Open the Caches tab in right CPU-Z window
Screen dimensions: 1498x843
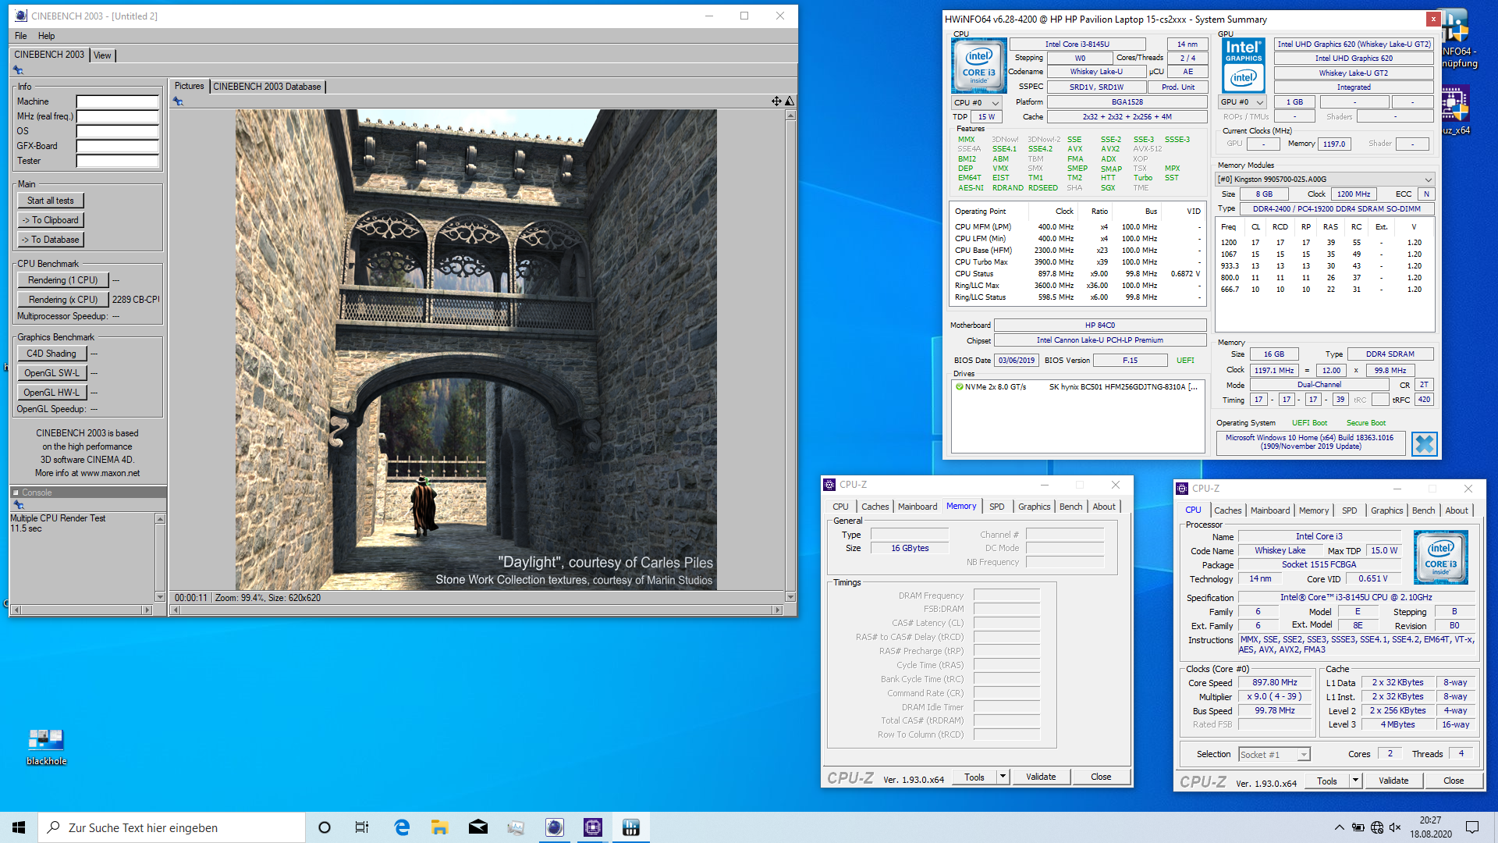(x=1227, y=510)
